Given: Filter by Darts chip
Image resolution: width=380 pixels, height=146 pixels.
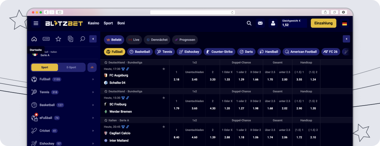Looking at the screenshot, I should [x=246, y=51].
